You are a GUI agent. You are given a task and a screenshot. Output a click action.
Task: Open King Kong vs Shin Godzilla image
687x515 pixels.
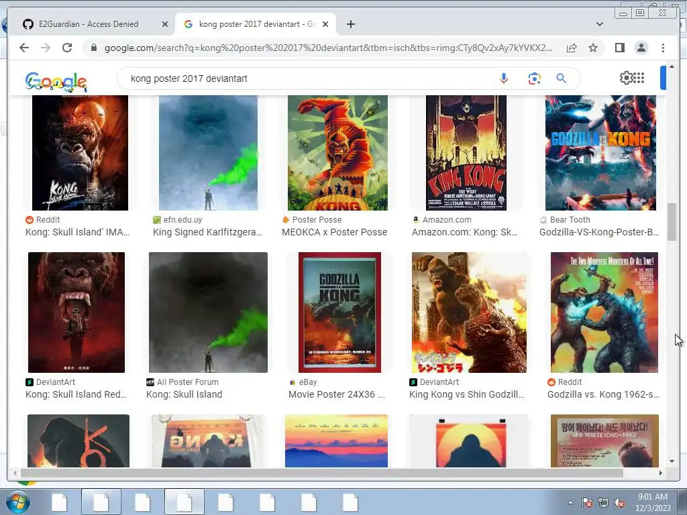tap(469, 312)
